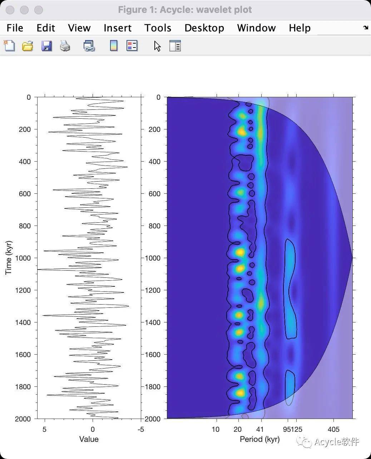This screenshot has height=459, width=371.
Task: Insert a legend into the plot
Action: pyautogui.click(x=132, y=46)
